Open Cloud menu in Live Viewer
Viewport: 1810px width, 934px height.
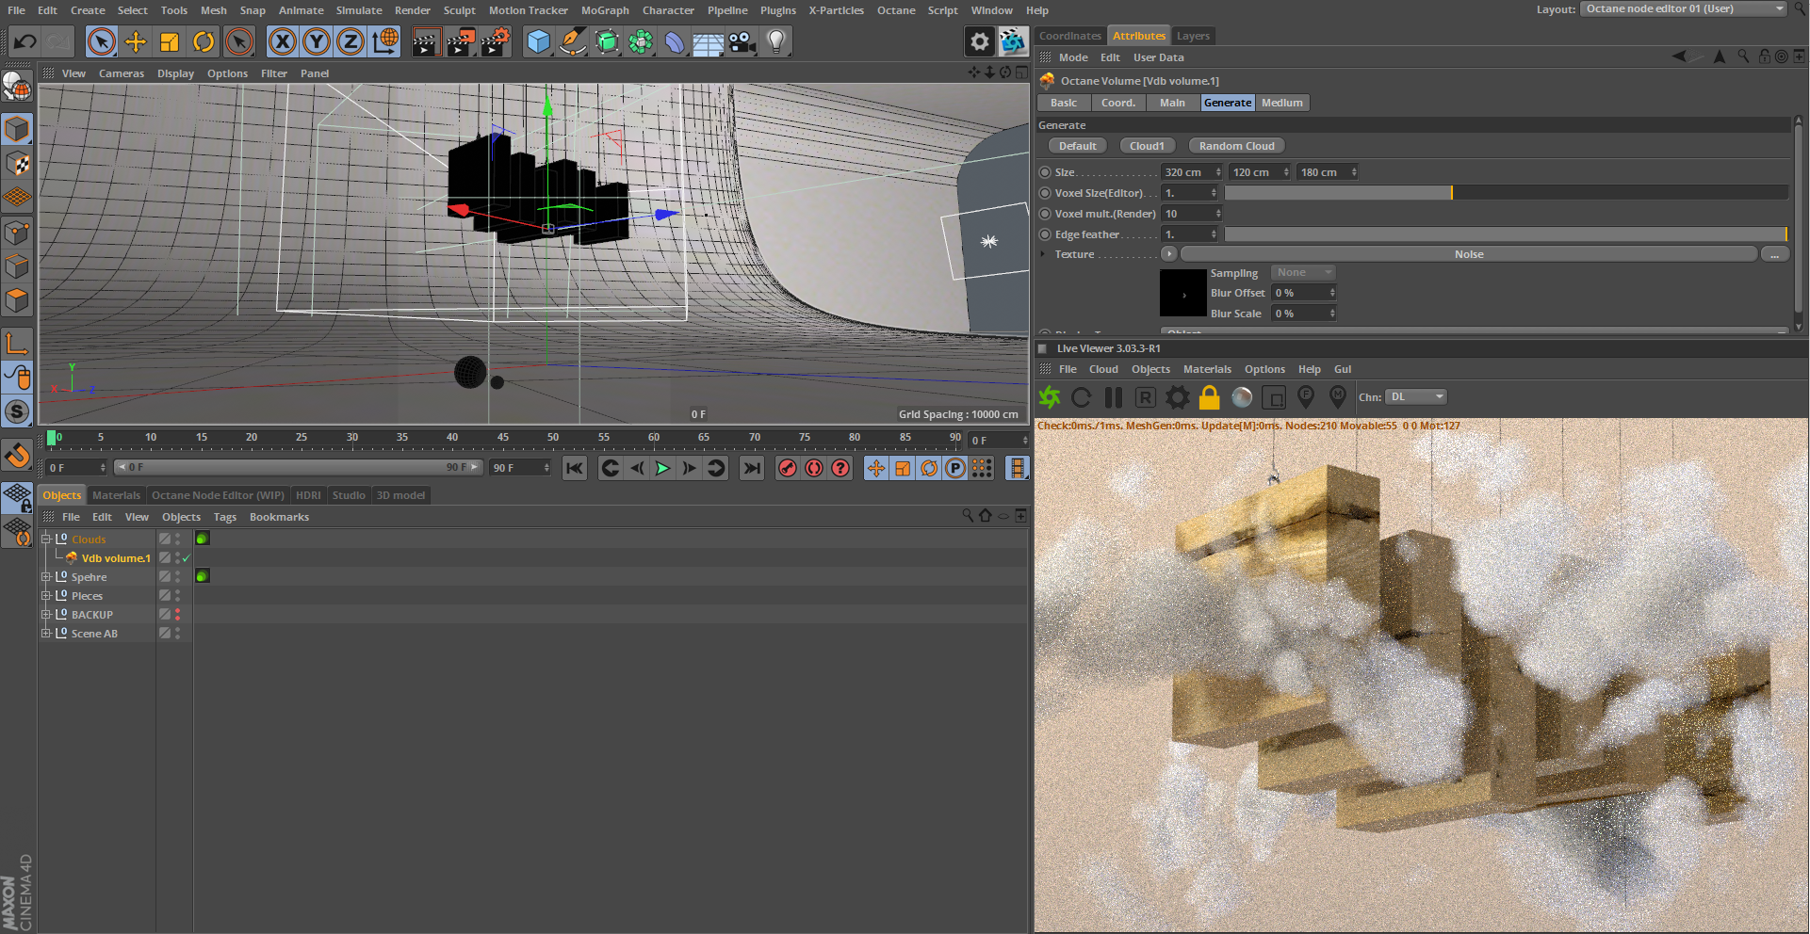1103,369
